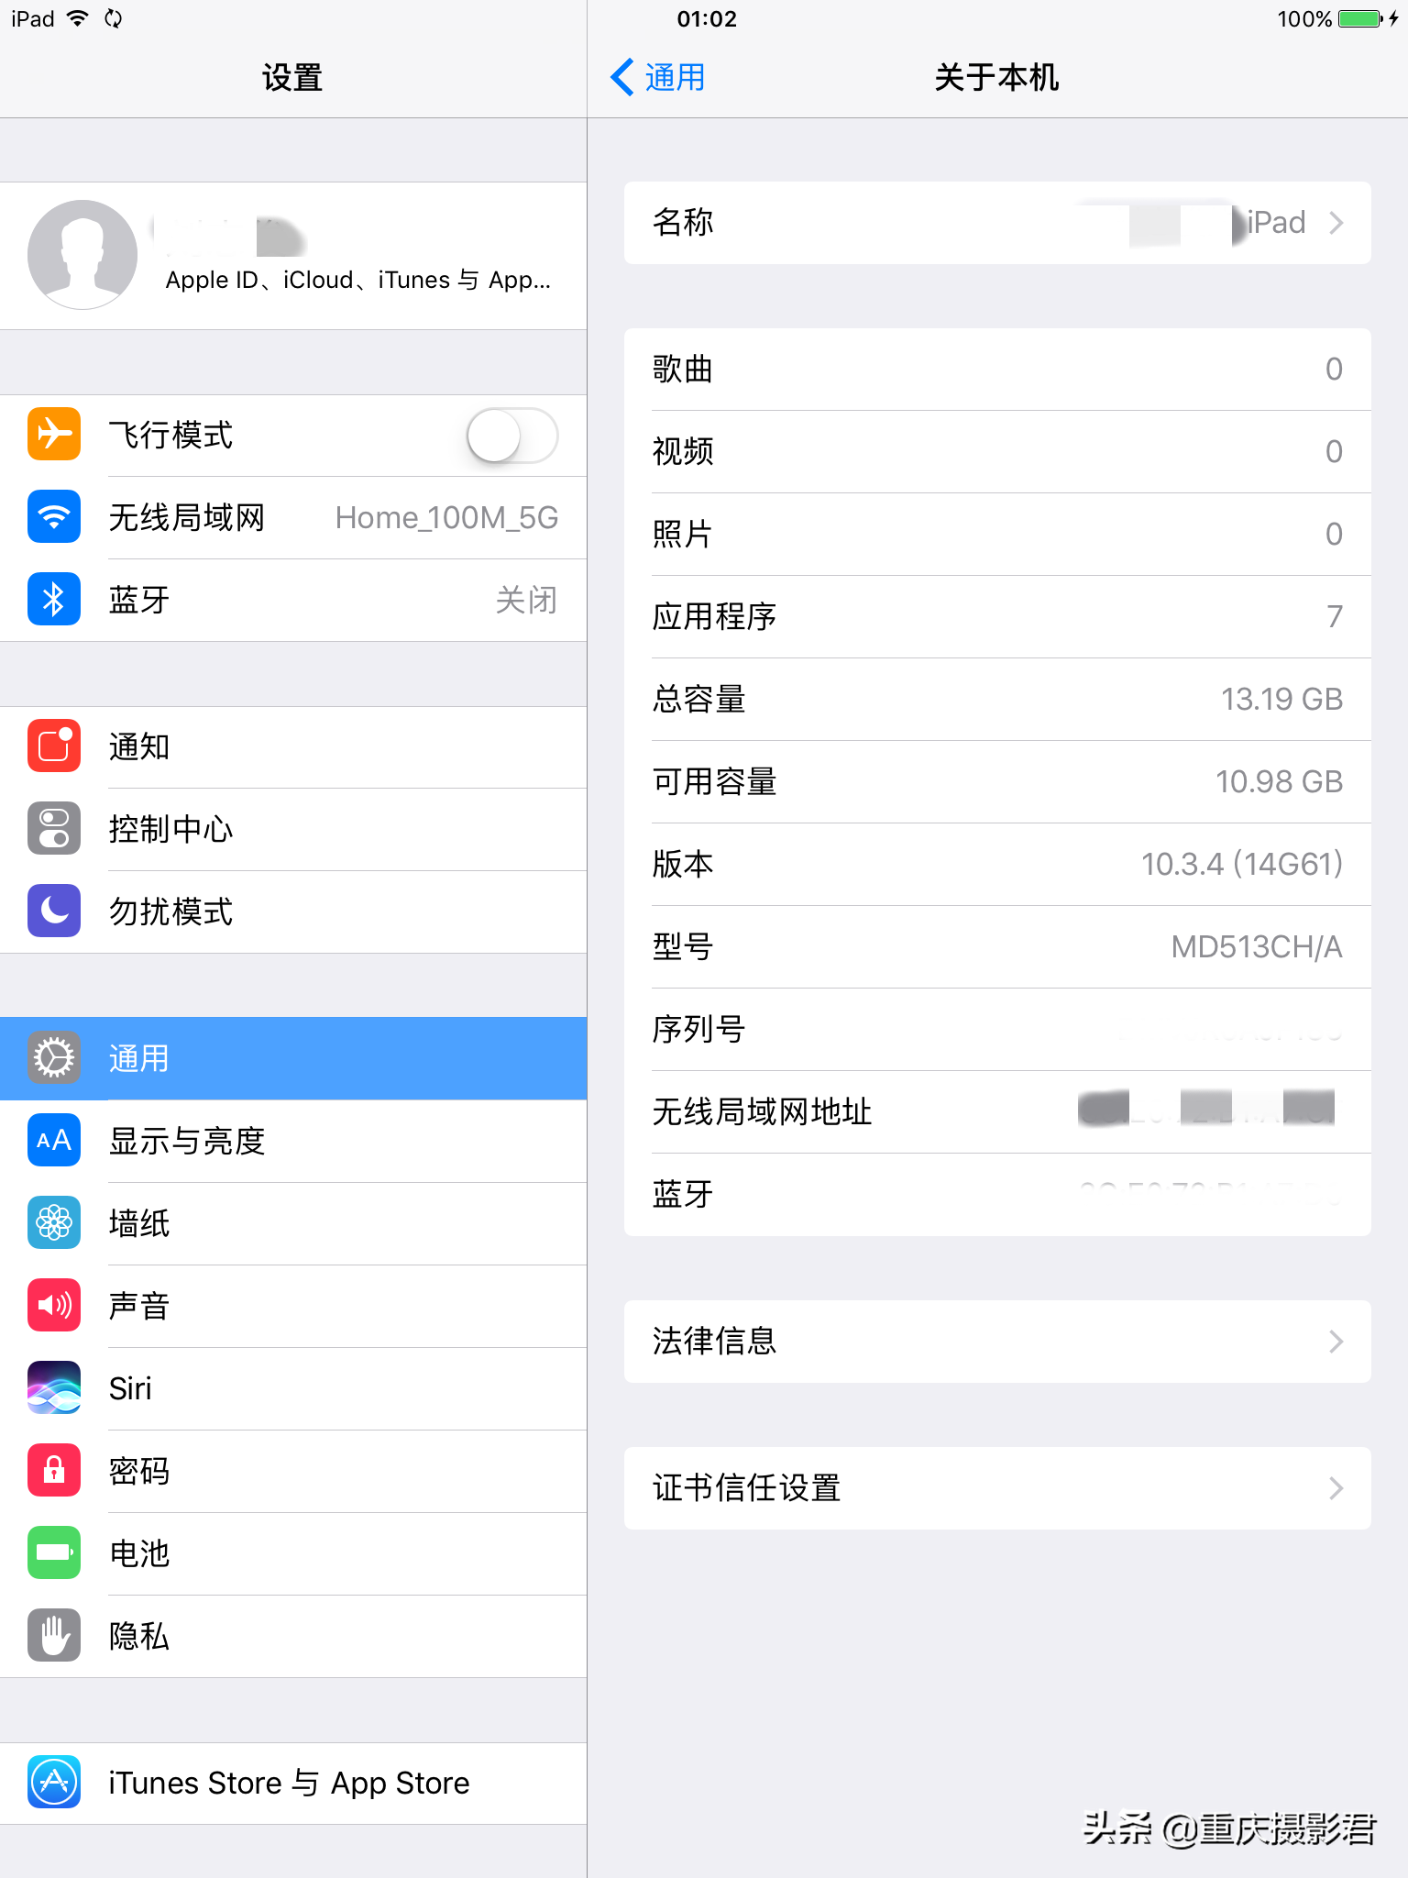Tap the Version (版本) 10.3.4 row
The height and width of the screenshot is (1878, 1408).
click(997, 864)
